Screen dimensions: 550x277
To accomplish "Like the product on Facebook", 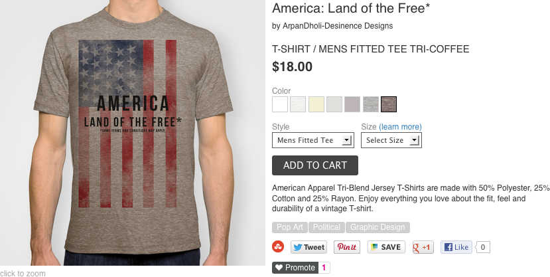I will point(456,247).
